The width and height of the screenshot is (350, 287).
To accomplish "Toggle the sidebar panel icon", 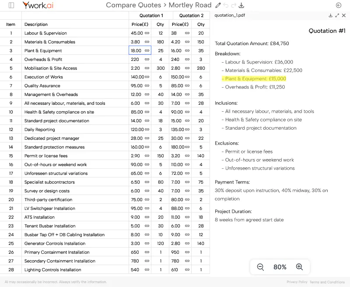I will (x=11, y=5).
